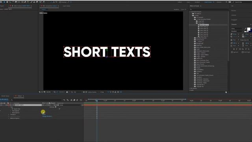Screen dimensions: 252x142
Task: Select the Eraser tool
Action: click(x=37, y=2)
